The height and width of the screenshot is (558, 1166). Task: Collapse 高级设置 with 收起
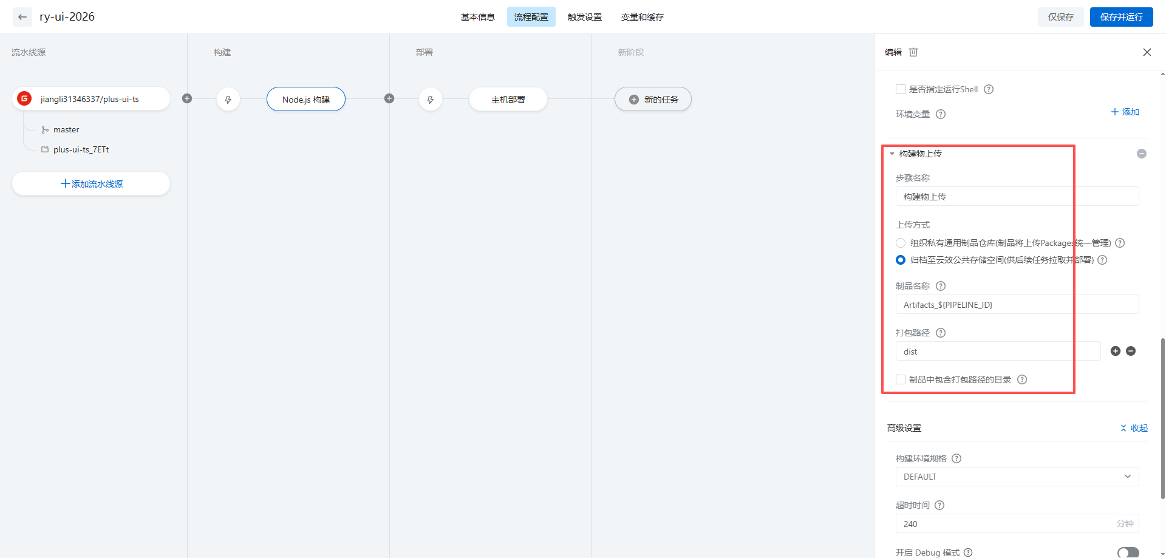(1134, 428)
